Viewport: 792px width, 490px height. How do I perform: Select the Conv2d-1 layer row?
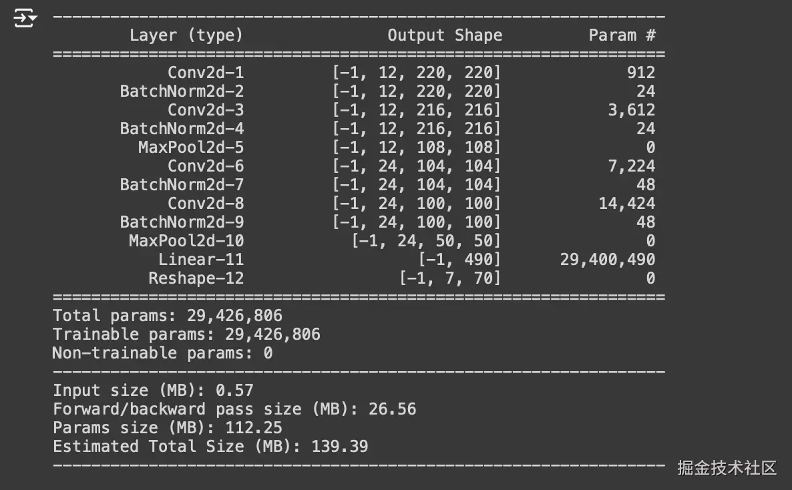206,72
